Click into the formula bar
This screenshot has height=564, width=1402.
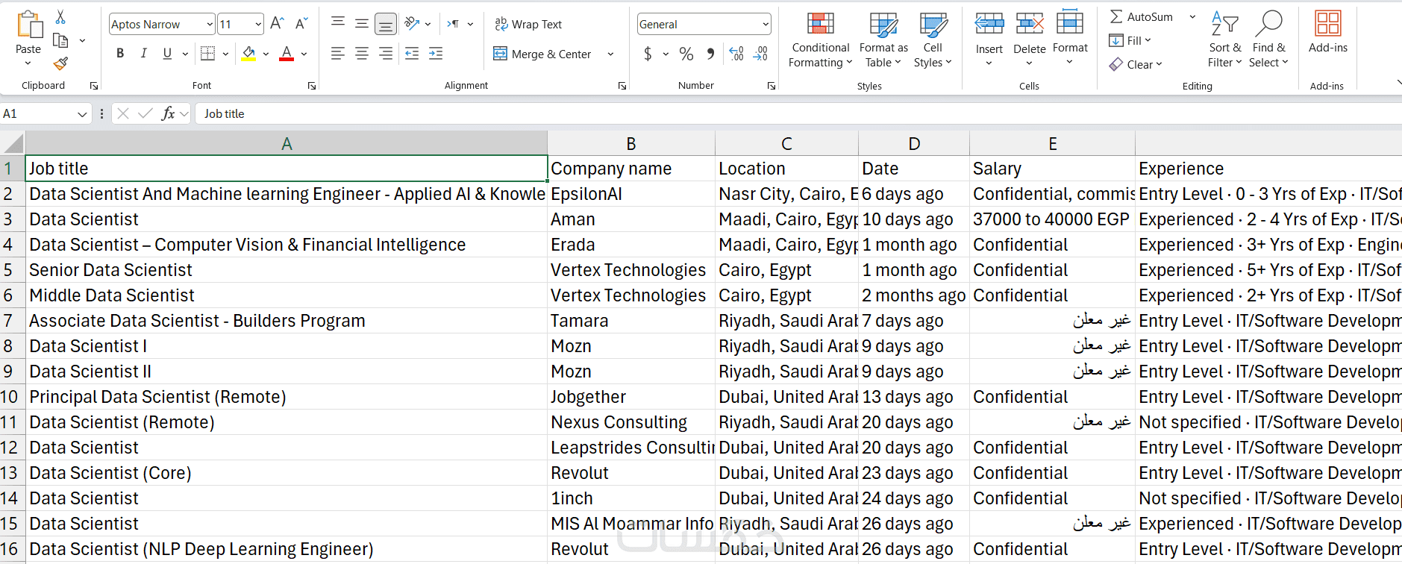tap(798, 113)
